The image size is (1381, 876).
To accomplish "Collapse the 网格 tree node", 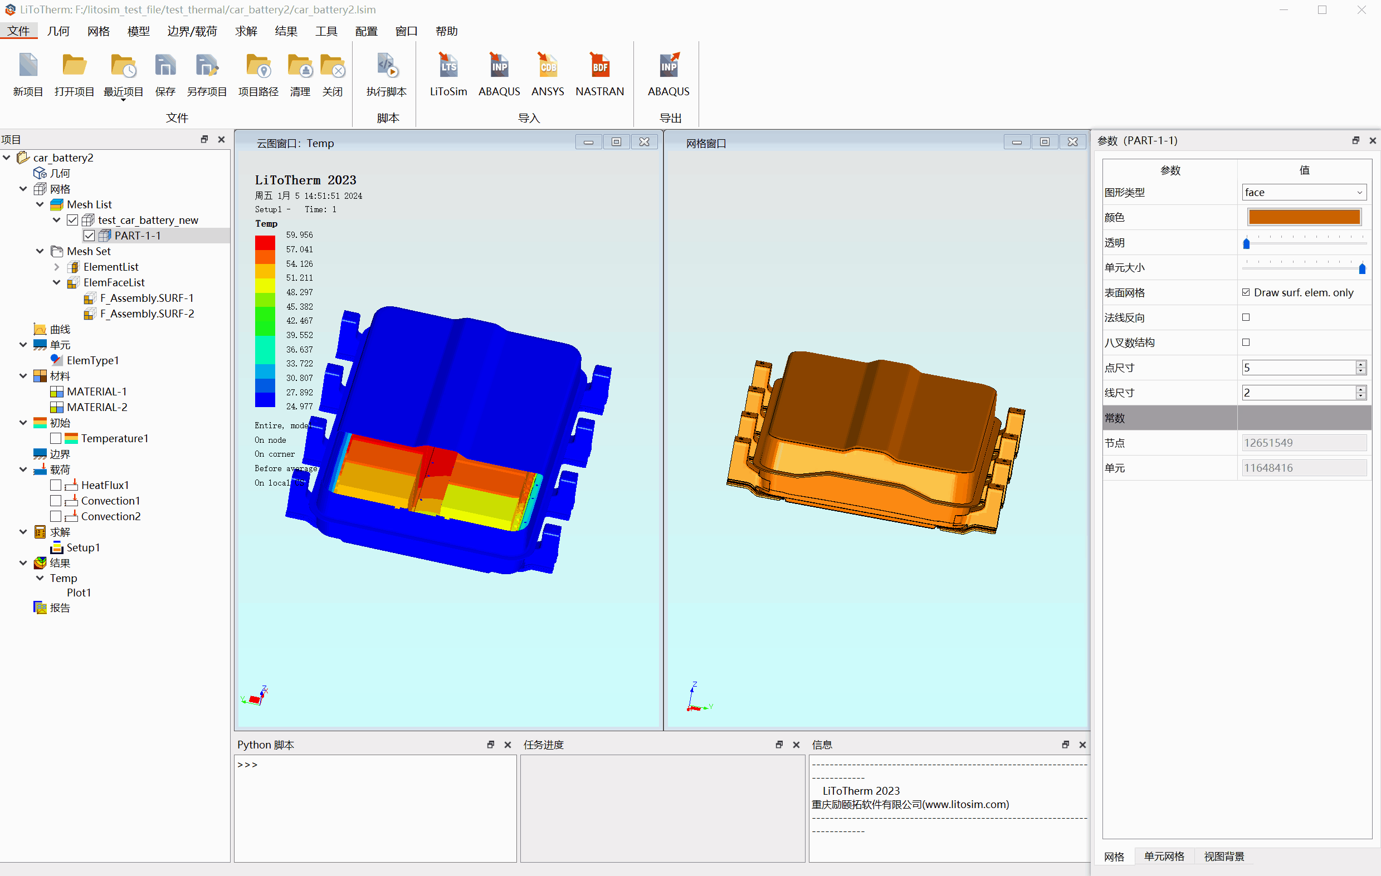I will (23, 189).
